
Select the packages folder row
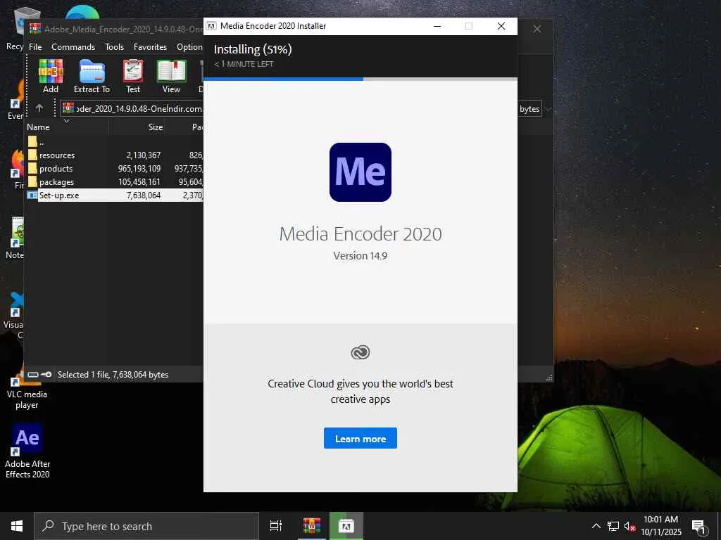tap(115, 182)
